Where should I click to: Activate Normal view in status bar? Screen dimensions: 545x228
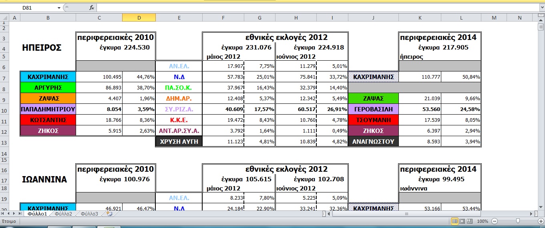click(x=455, y=221)
